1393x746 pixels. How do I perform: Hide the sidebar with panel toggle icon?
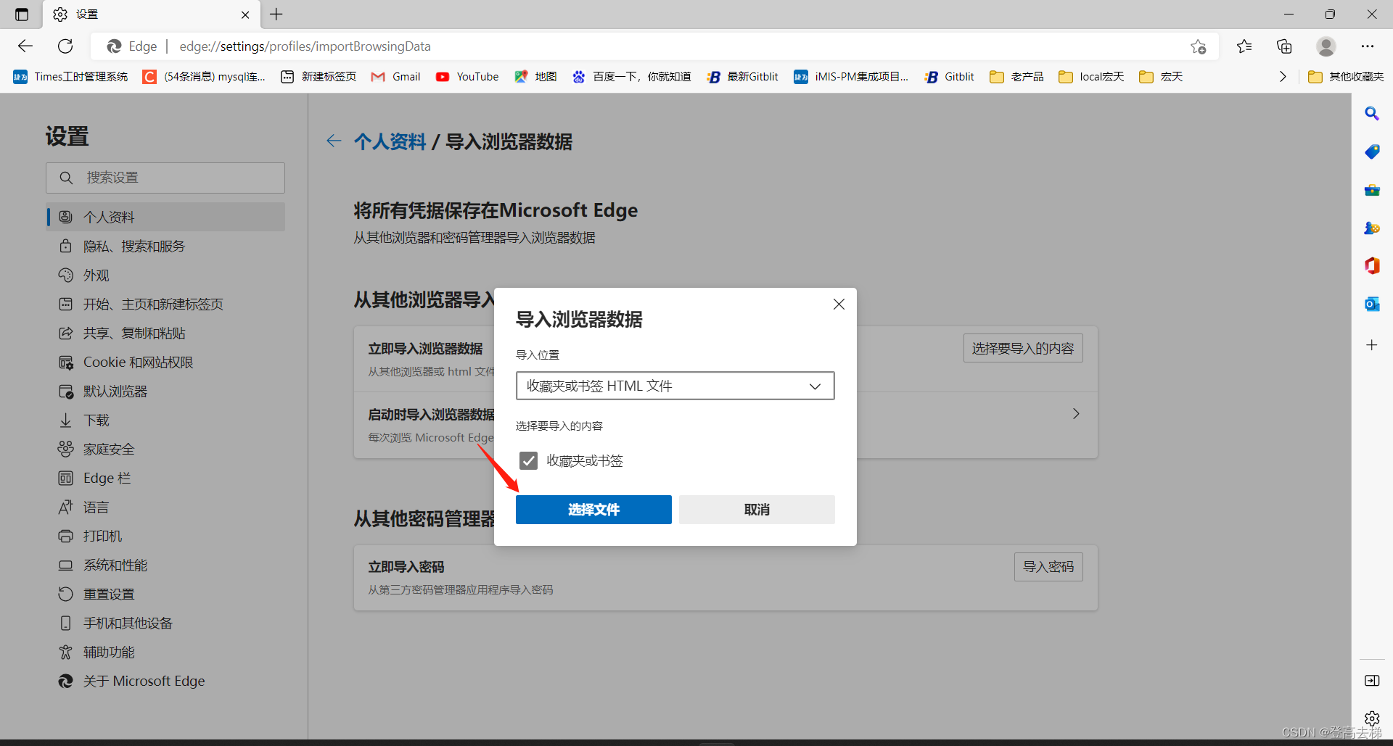(1372, 680)
